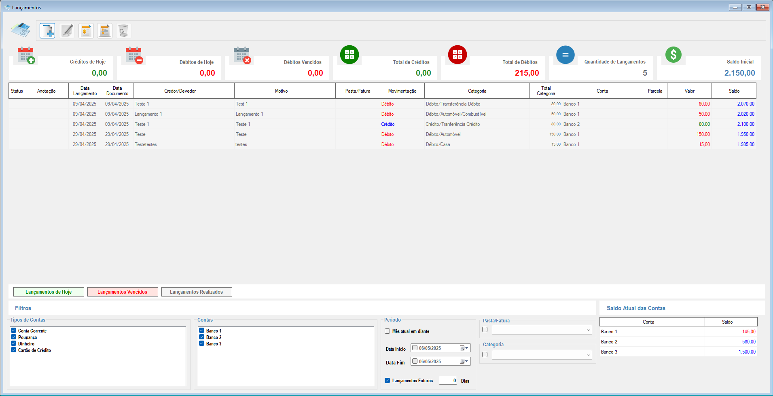The width and height of the screenshot is (773, 396).
Task: Click the Movimentação column header
Action: [402, 91]
